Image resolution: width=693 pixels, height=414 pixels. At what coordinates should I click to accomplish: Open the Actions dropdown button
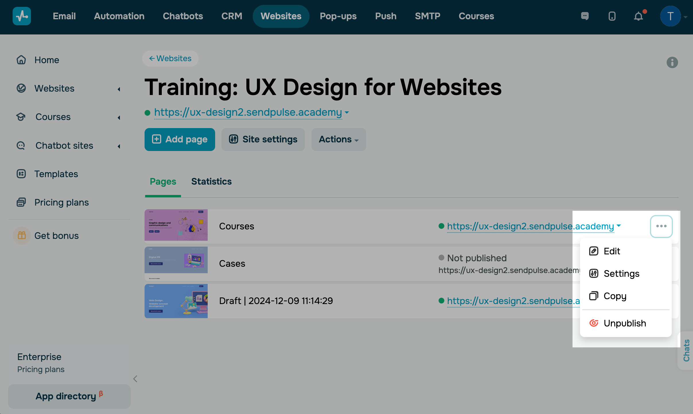338,140
